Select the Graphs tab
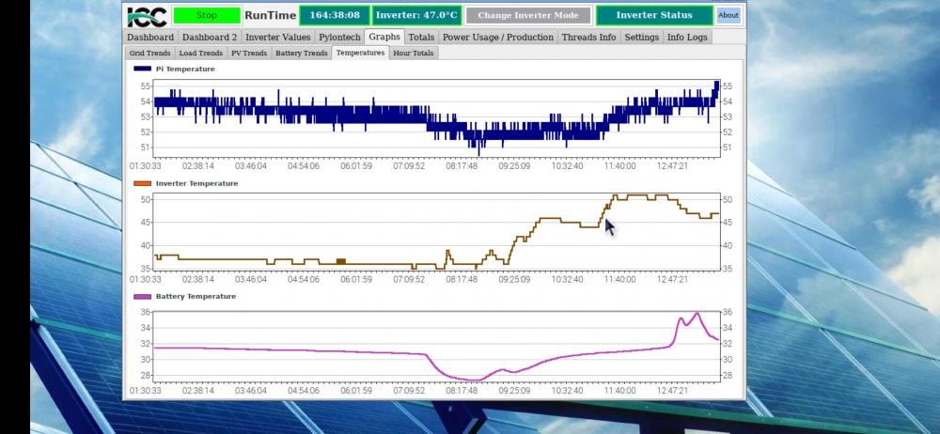Viewport: 940px width, 434px height. 384,37
